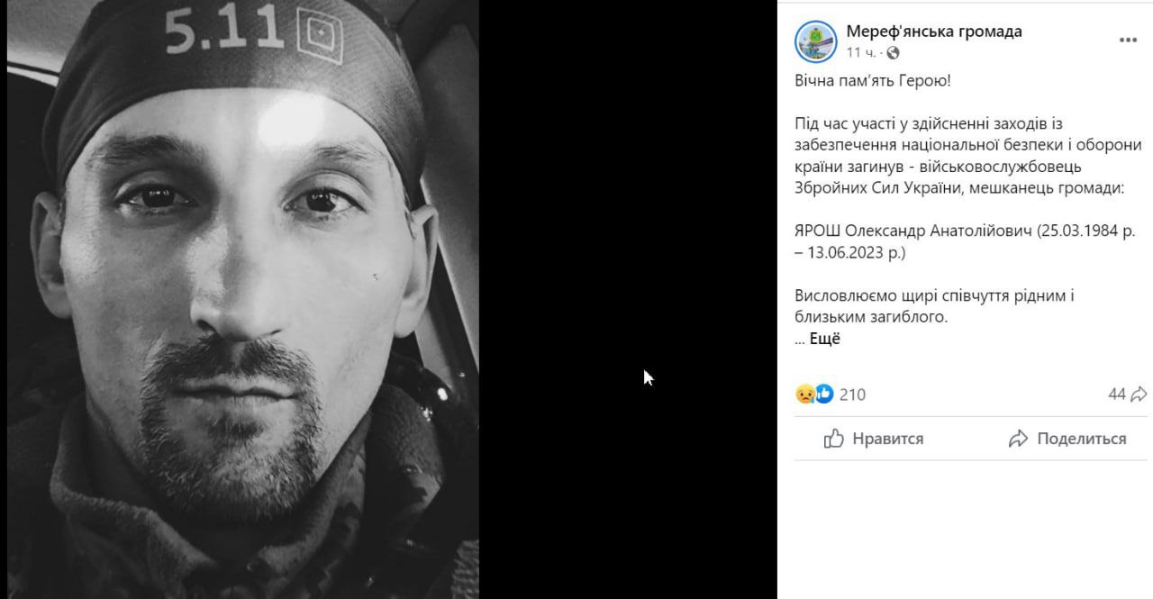The width and height of the screenshot is (1153, 599).
Task: Click the thumbs-up icon of Нравится
Action: click(x=834, y=439)
